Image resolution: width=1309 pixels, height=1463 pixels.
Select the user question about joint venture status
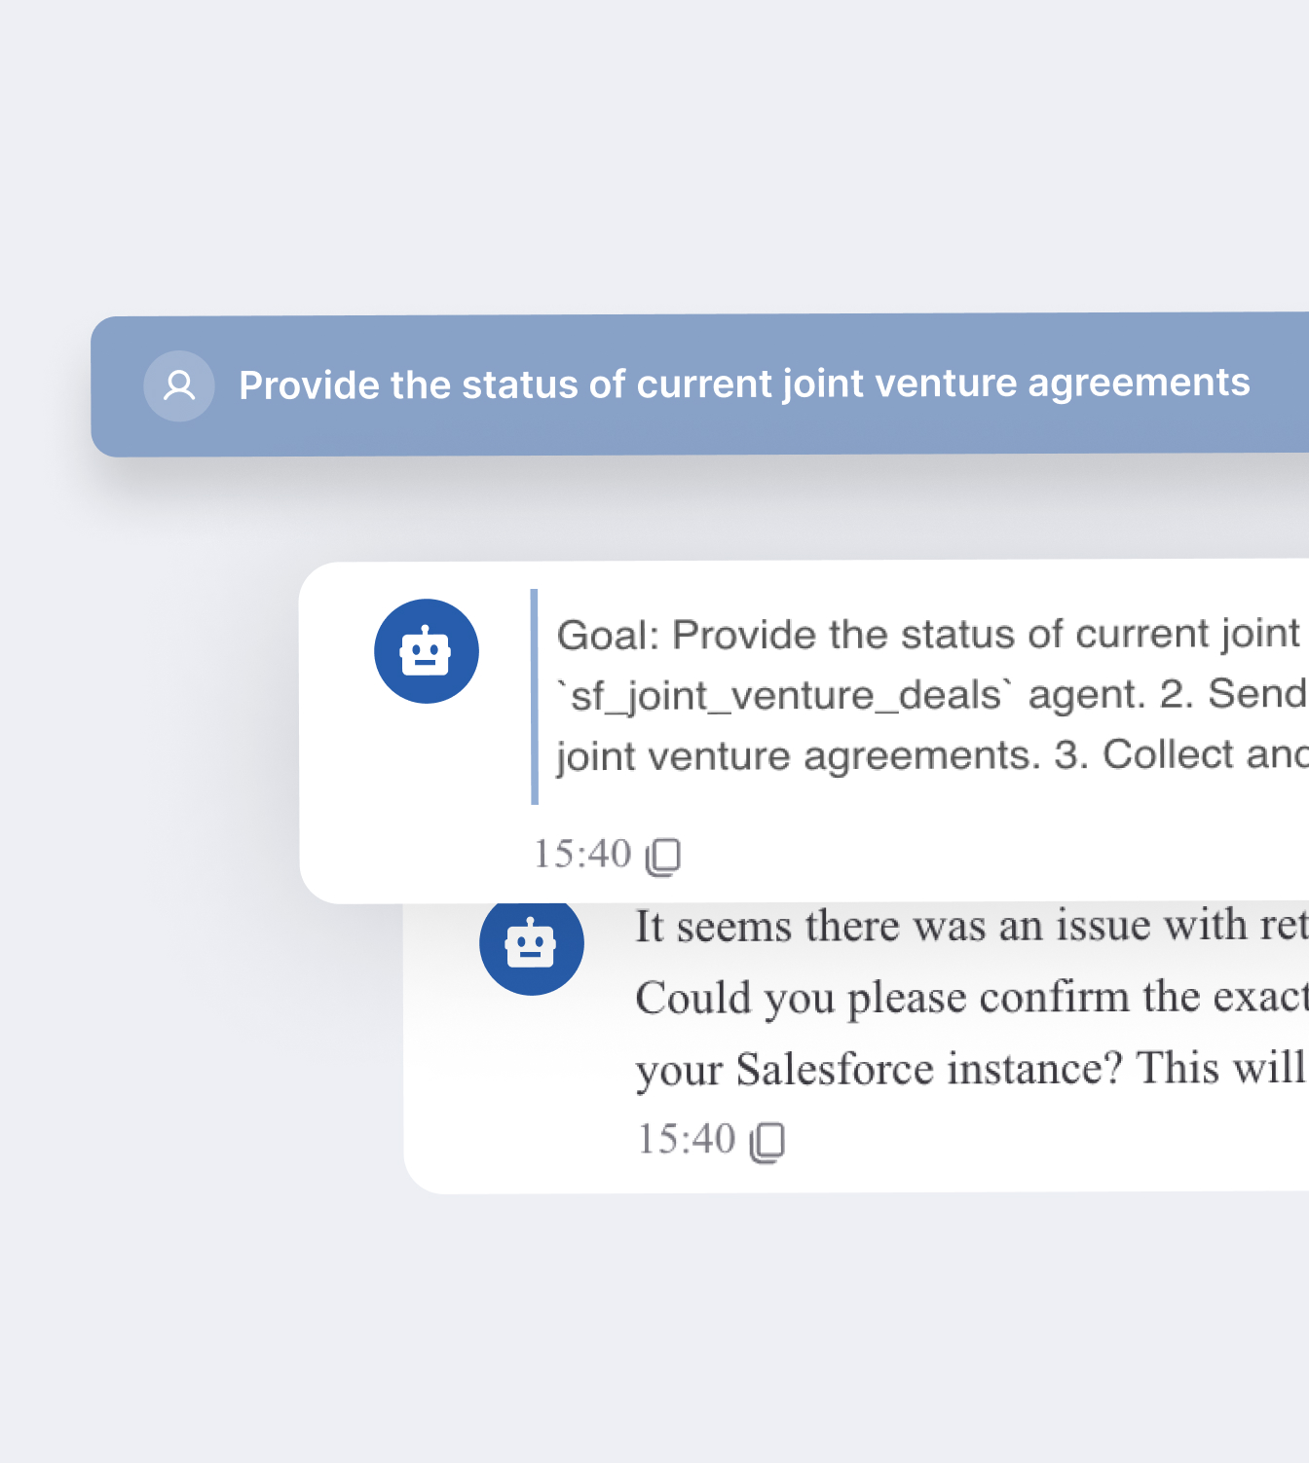coord(746,384)
